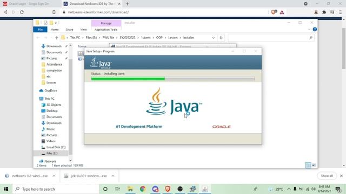Open Desktop under This PC
Image resolution: width=346 pixels, height=194 pixels.
coord(52,111)
